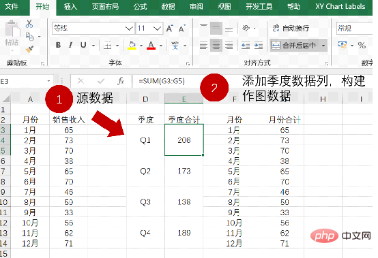Click accounting number format icon
378x258 pixels.
pyautogui.click(x=343, y=45)
